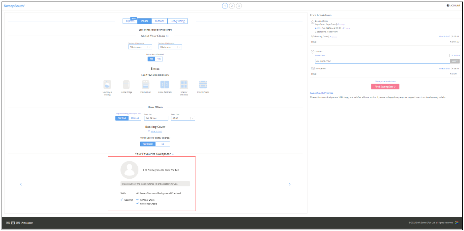Image resolution: width=464 pixels, height=231 pixels.
Task: Select No for booking cover
Action: point(162,144)
